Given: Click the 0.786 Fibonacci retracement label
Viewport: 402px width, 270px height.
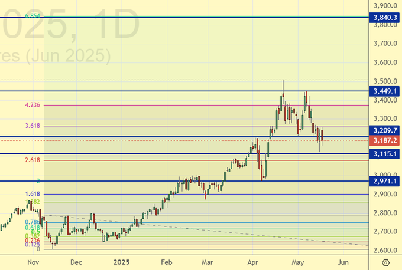Looking at the screenshot, I should pos(32,222).
